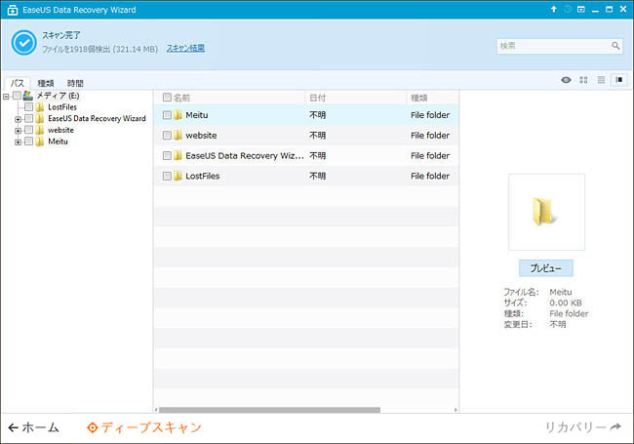
Task: Expand the EaseUS Data Recovery Wizard tree node
Action: pyautogui.click(x=18, y=119)
